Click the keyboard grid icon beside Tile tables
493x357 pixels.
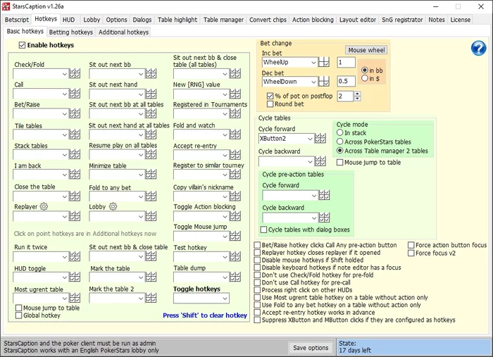[x=75, y=135]
